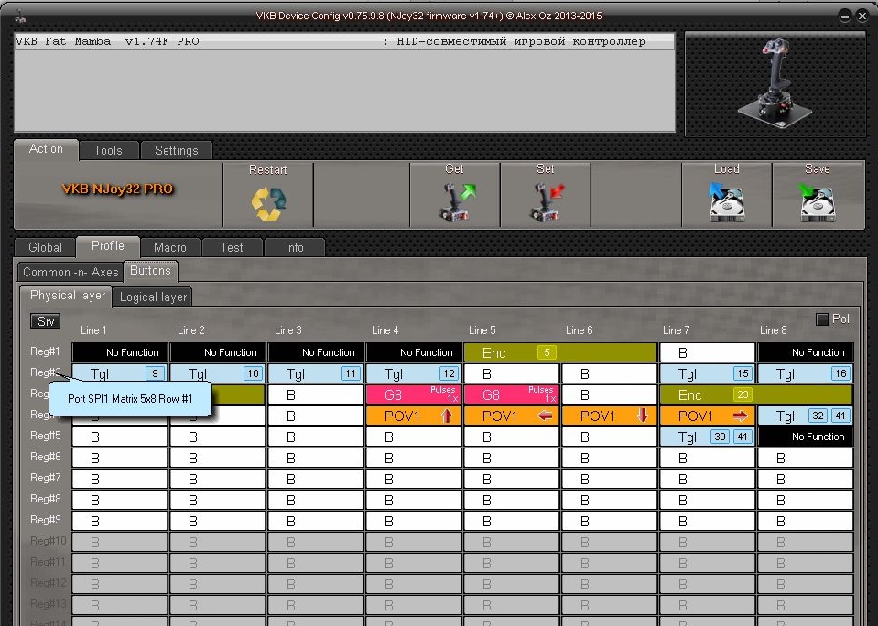Click No Function cell Reg#1 Line 8
This screenshot has width=878, height=626.
[805, 352]
